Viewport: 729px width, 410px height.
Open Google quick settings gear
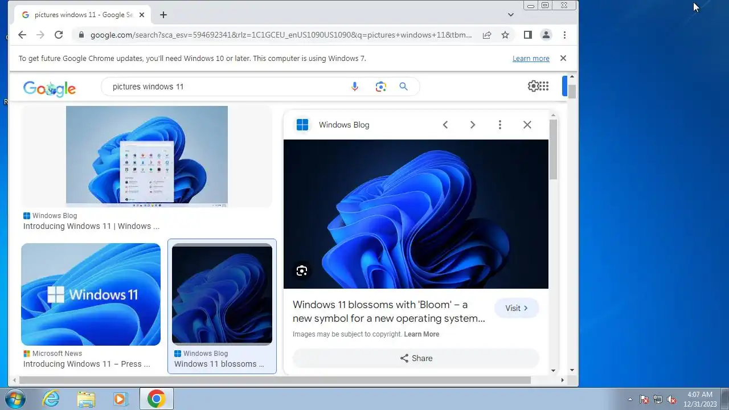pos(533,86)
